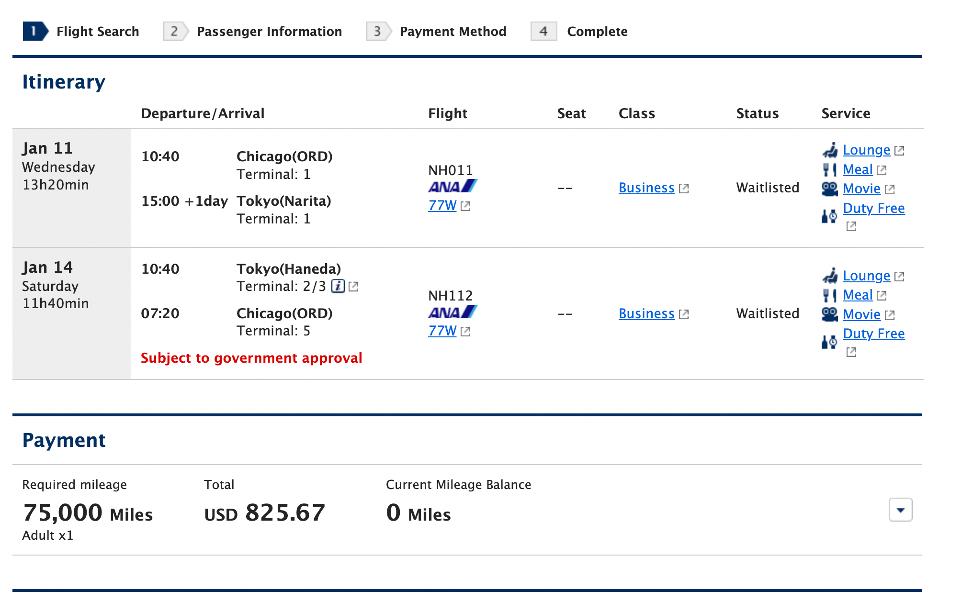The image size is (973, 601).
Task: Select the Flight Search step
Action: tap(81, 32)
